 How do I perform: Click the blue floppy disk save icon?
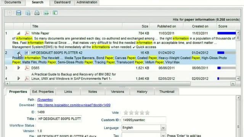(19, 13)
